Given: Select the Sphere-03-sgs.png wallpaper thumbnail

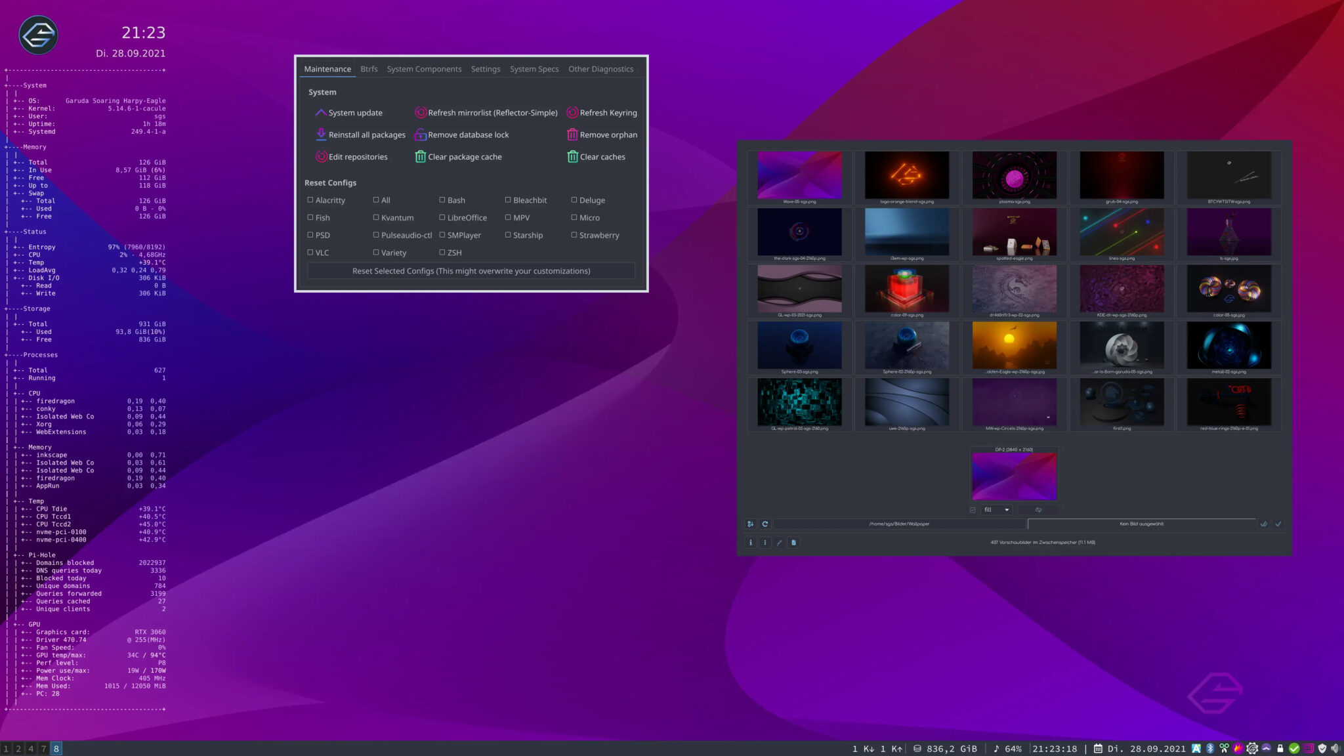Looking at the screenshot, I should (801, 346).
